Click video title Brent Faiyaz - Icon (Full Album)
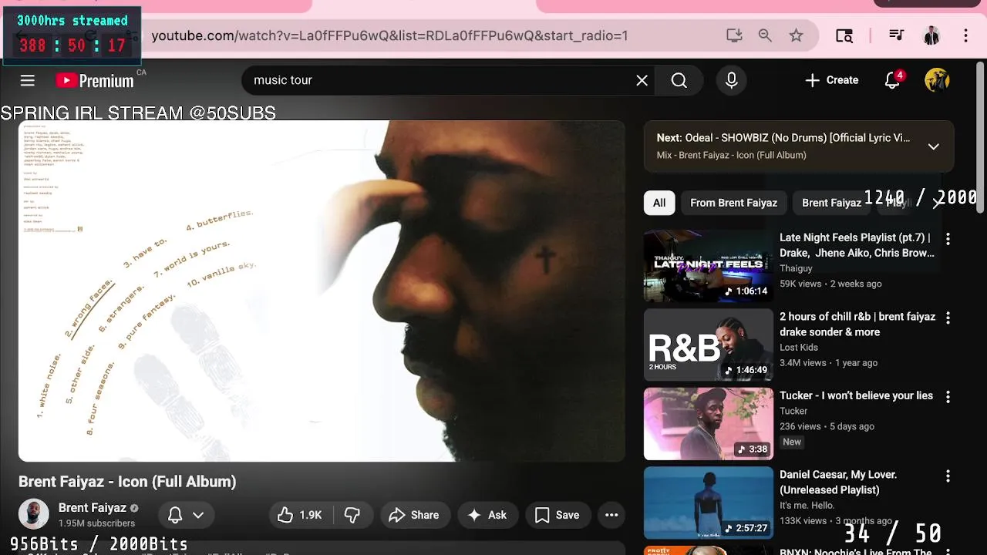 pyautogui.click(x=127, y=482)
